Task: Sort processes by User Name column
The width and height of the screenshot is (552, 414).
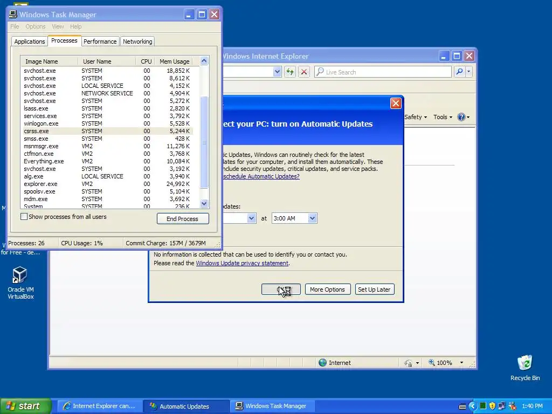Action: click(107, 61)
